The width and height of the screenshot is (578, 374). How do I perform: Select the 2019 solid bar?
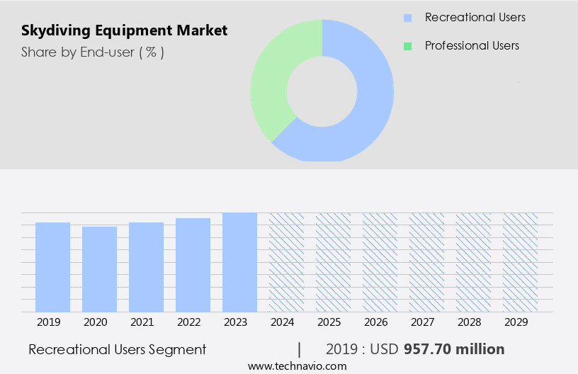pos(52,267)
